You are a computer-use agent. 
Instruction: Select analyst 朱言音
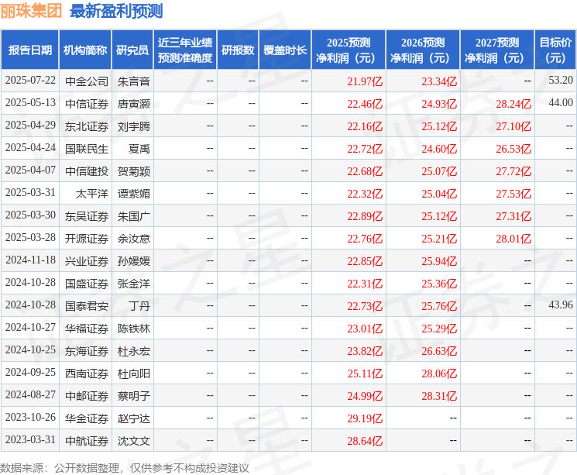133,81
